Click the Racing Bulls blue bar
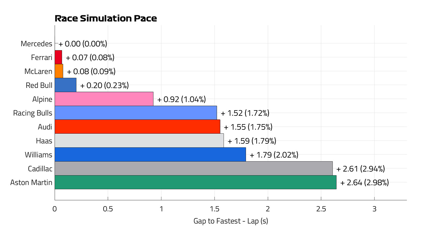Image resolution: width=425 pixels, height=239 pixels. click(x=136, y=113)
